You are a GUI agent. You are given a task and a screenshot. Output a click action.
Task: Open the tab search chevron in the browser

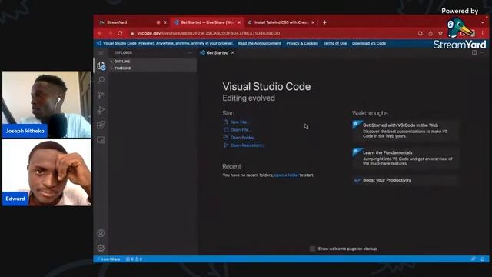pos(482,22)
